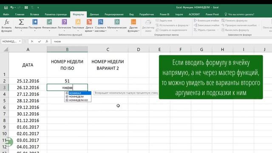Switch to the Вставка tab
This screenshot has height=153, width=272.
34,14
